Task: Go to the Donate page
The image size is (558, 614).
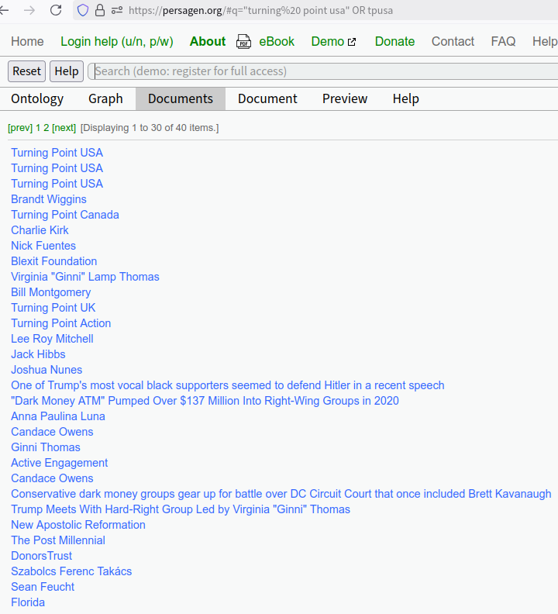Action: pos(394,42)
